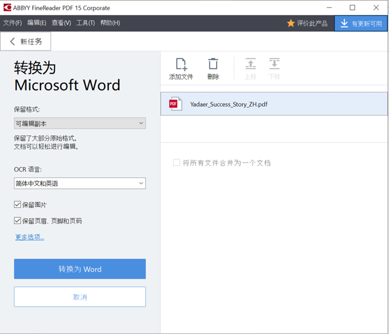The height and width of the screenshot is (334, 389).
Task: Open the File (文件) menu
Action: 12,23
